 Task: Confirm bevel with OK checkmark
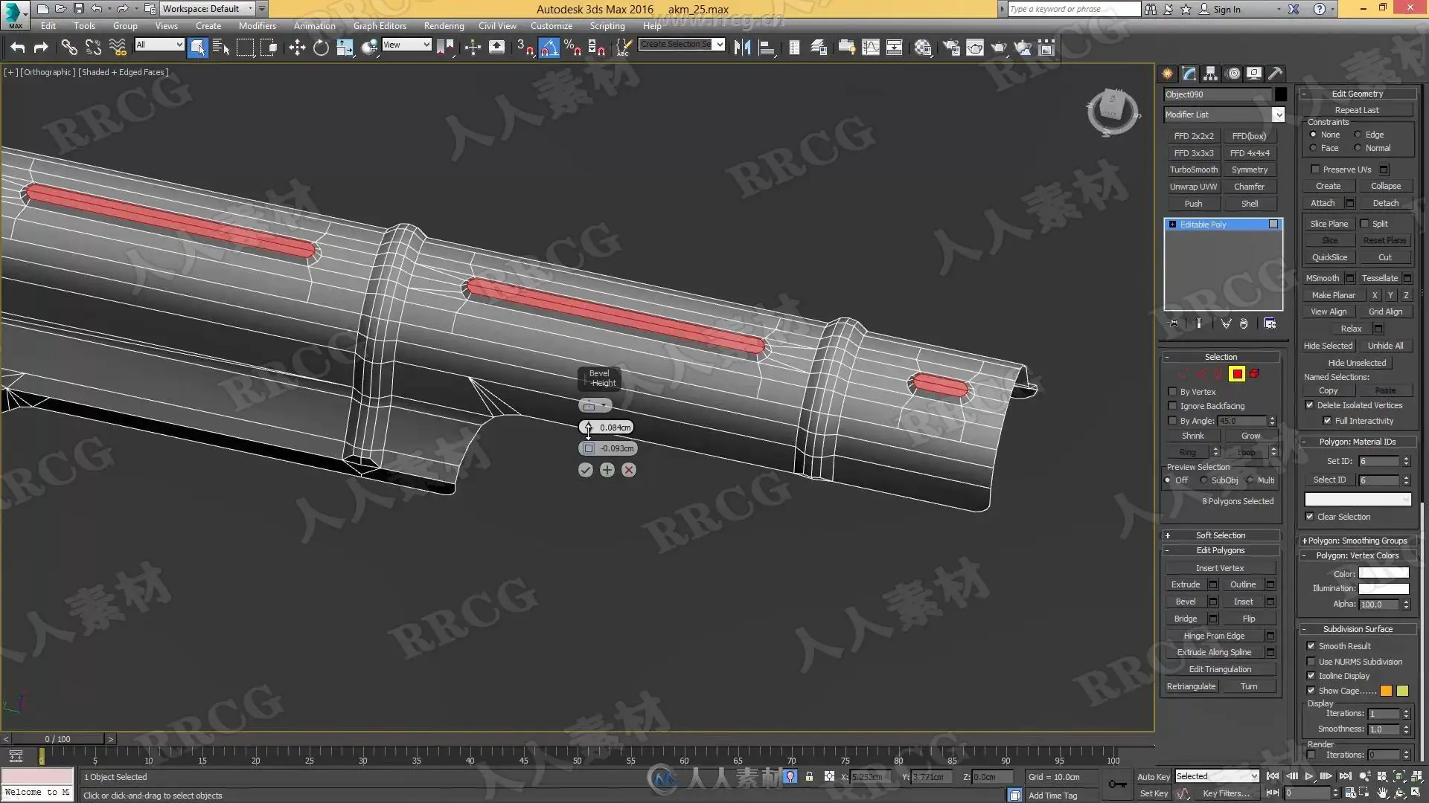pos(586,470)
